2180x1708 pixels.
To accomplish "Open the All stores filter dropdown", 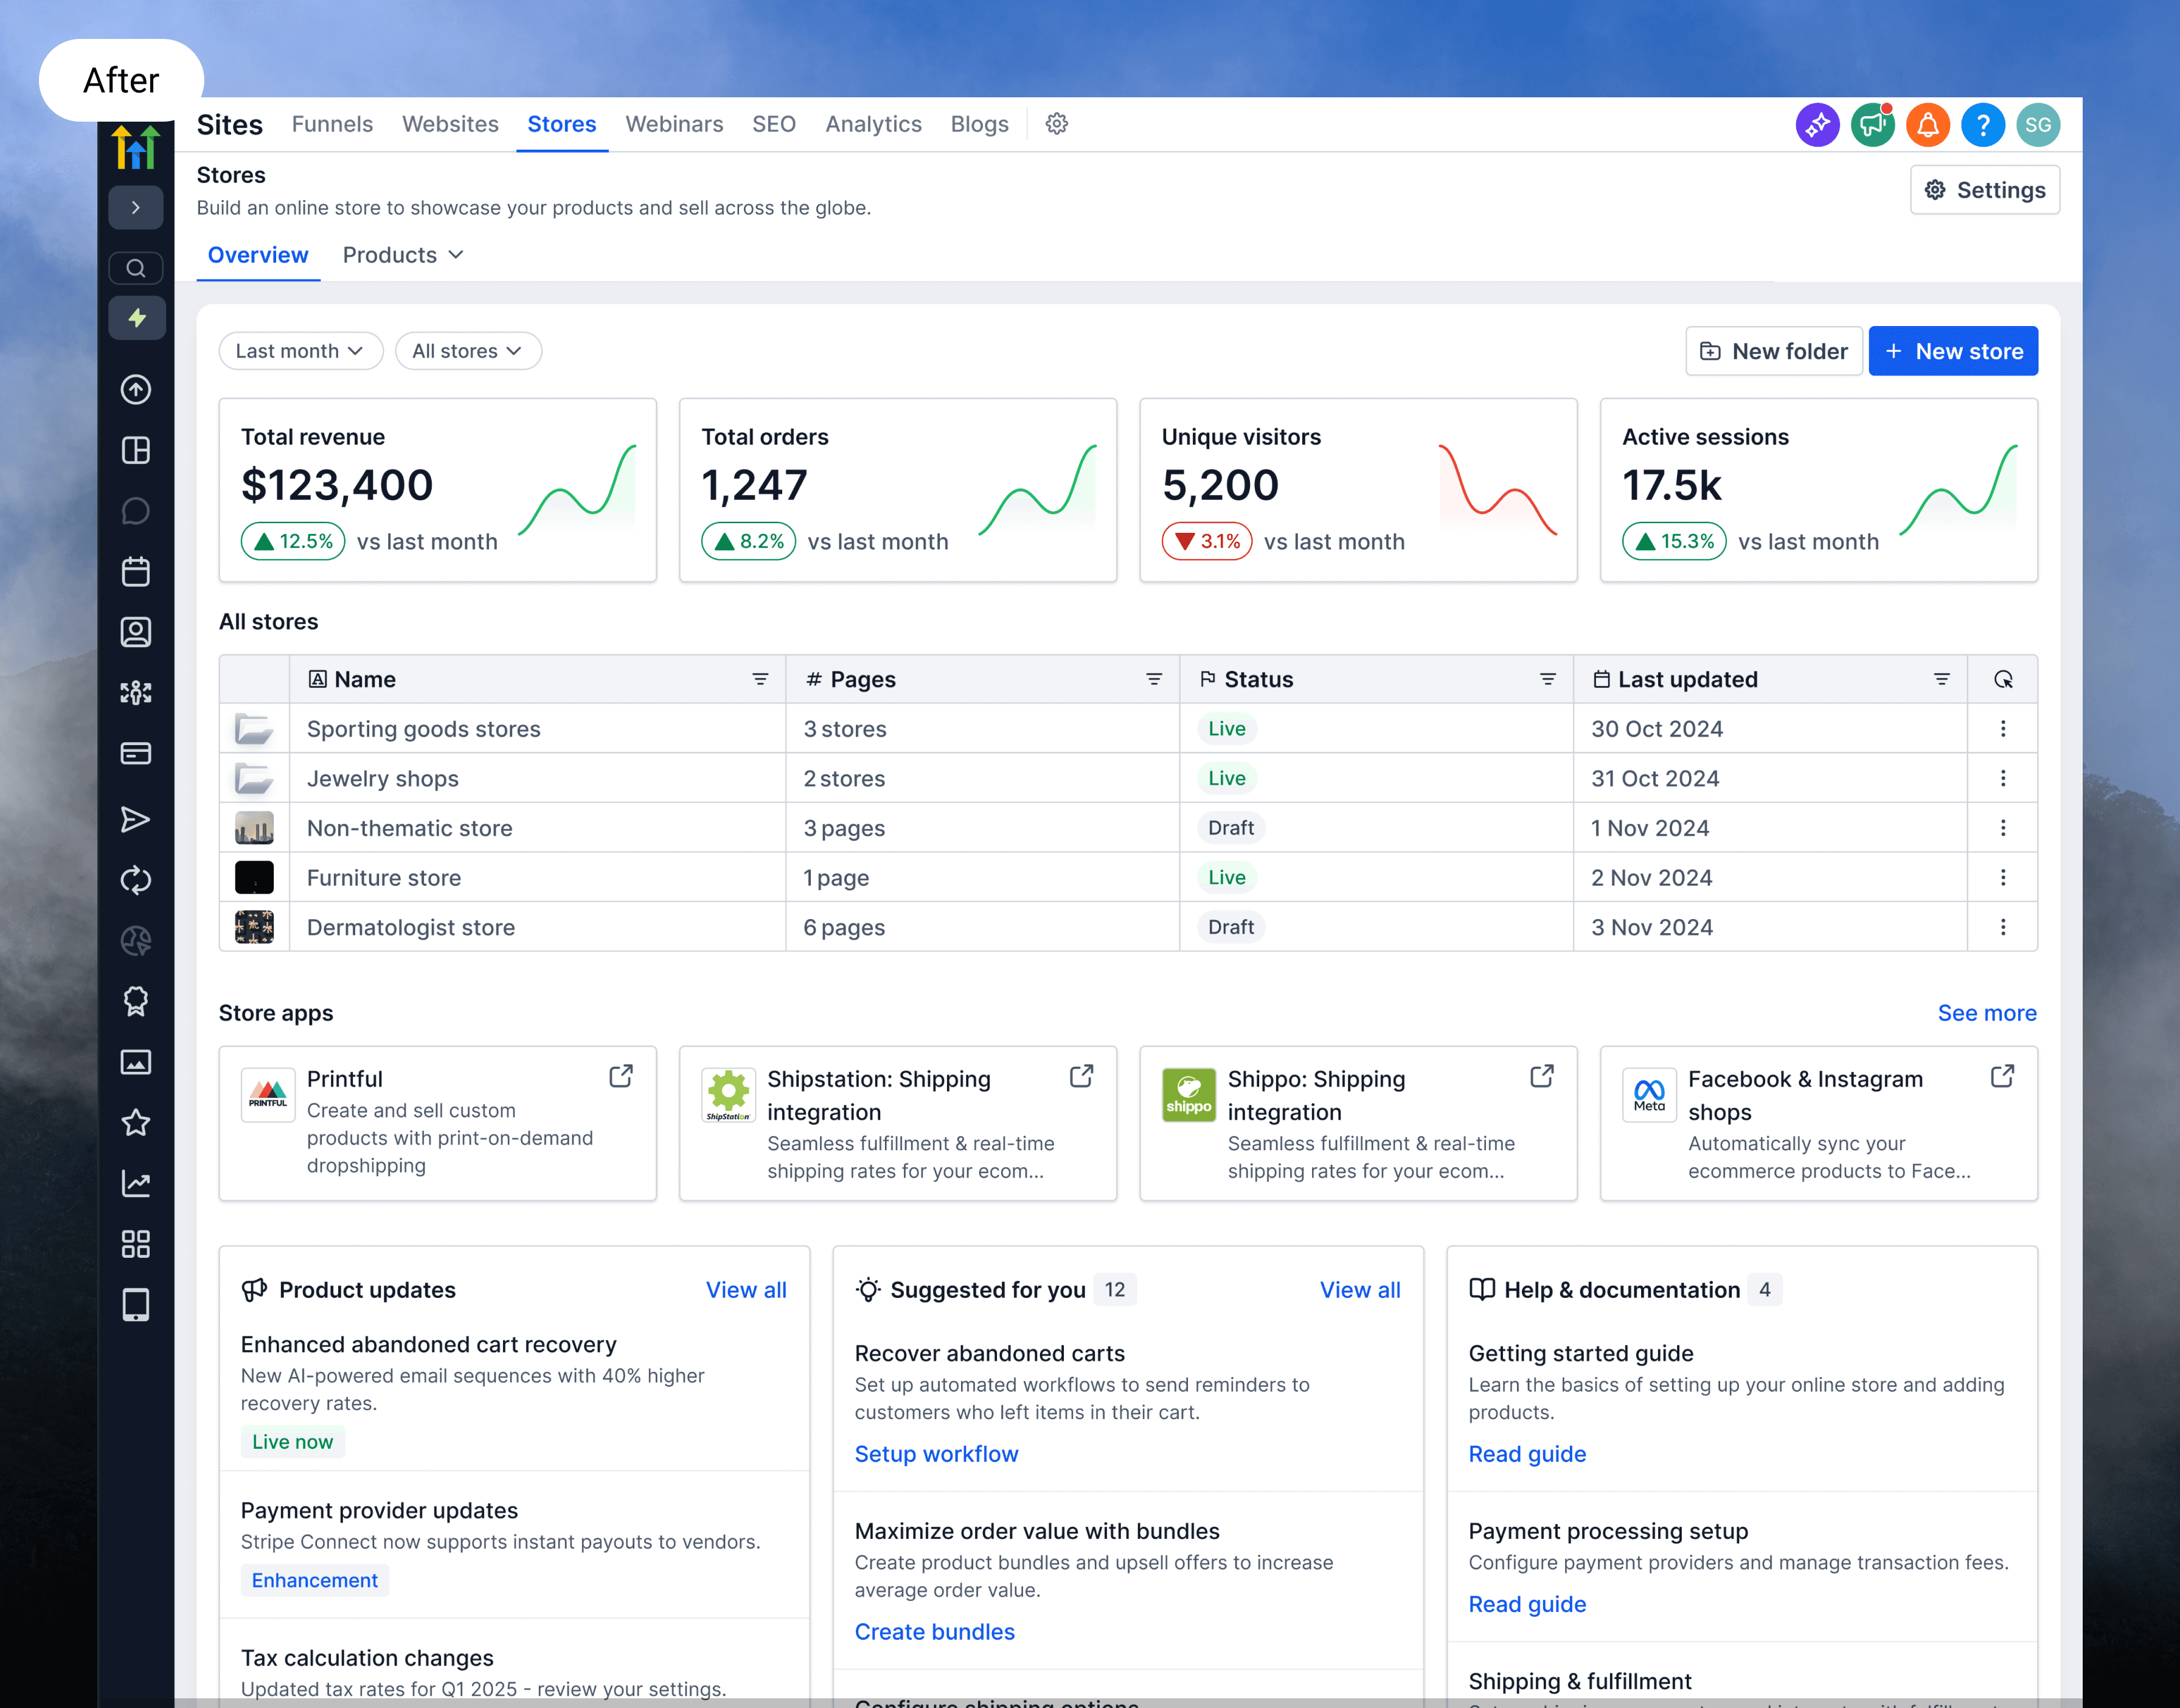I will (x=468, y=351).
